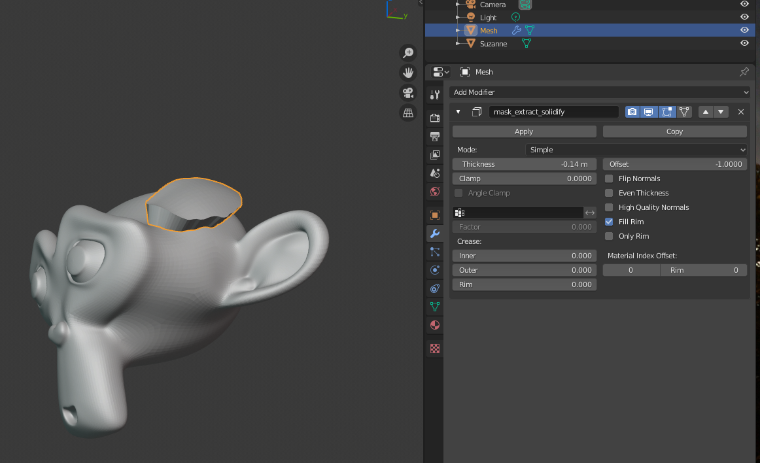Hide Light in the outliner
Viewport: 760px width, 463px height.
pos(744,17)
